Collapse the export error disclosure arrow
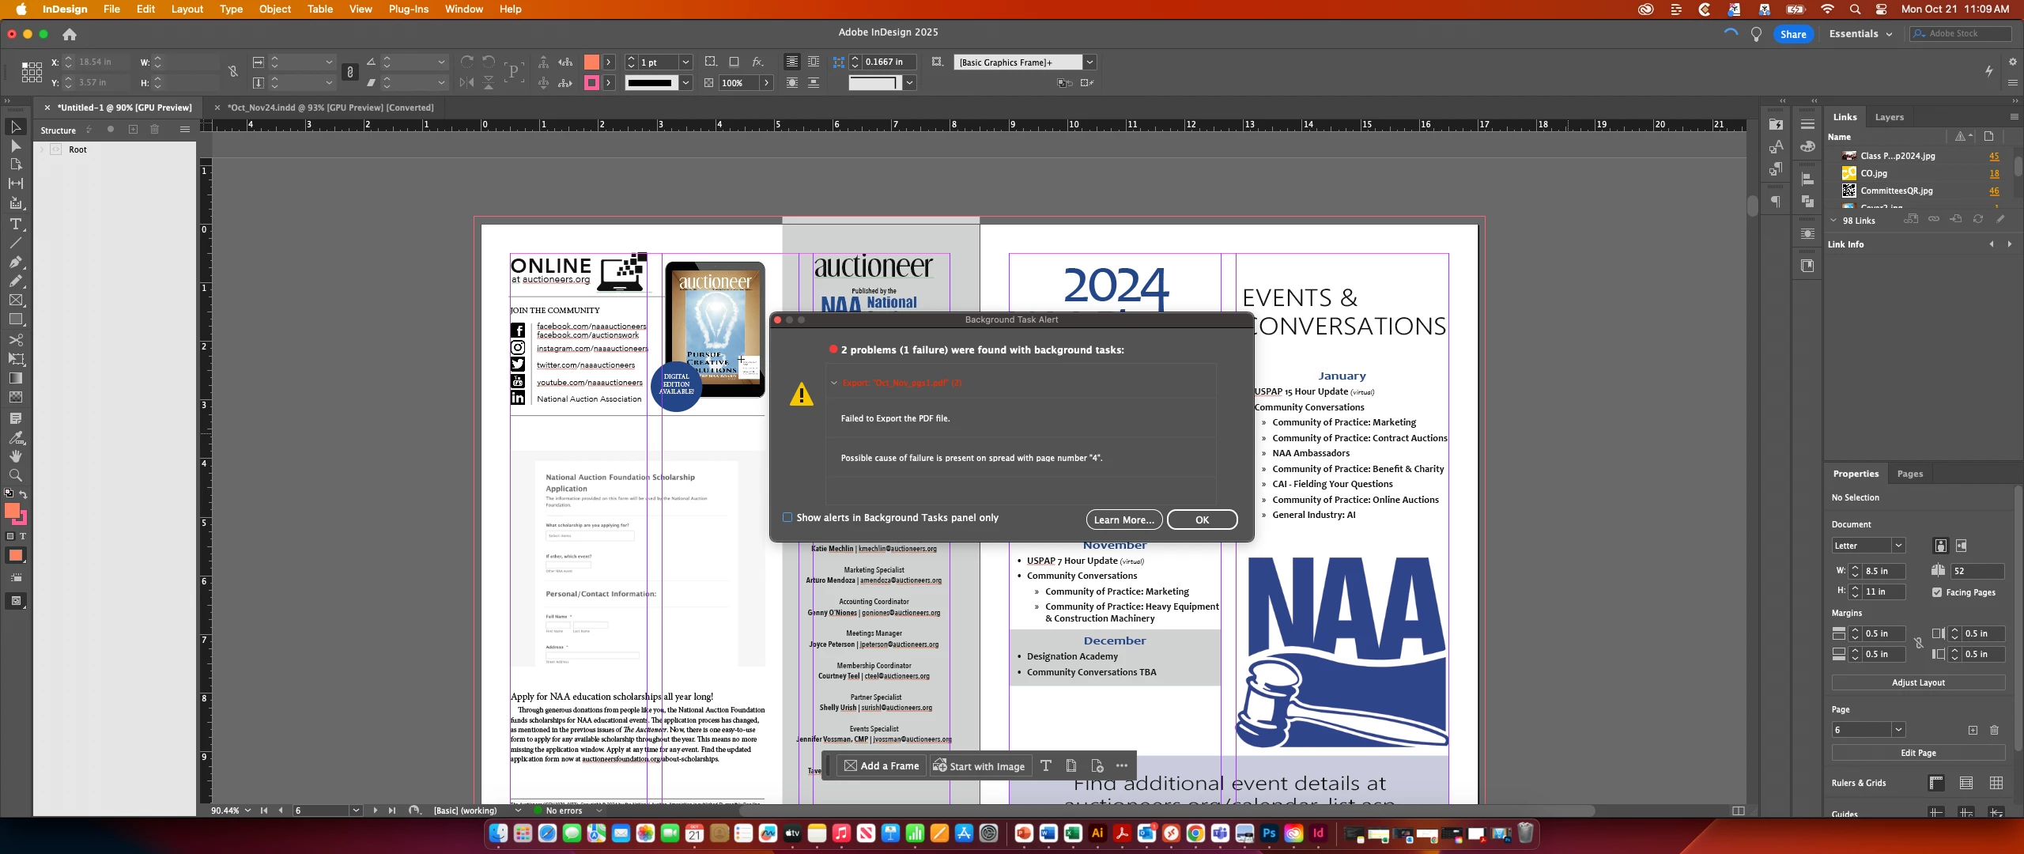Viewport: 2024px width, 854px height. (833, 383)
